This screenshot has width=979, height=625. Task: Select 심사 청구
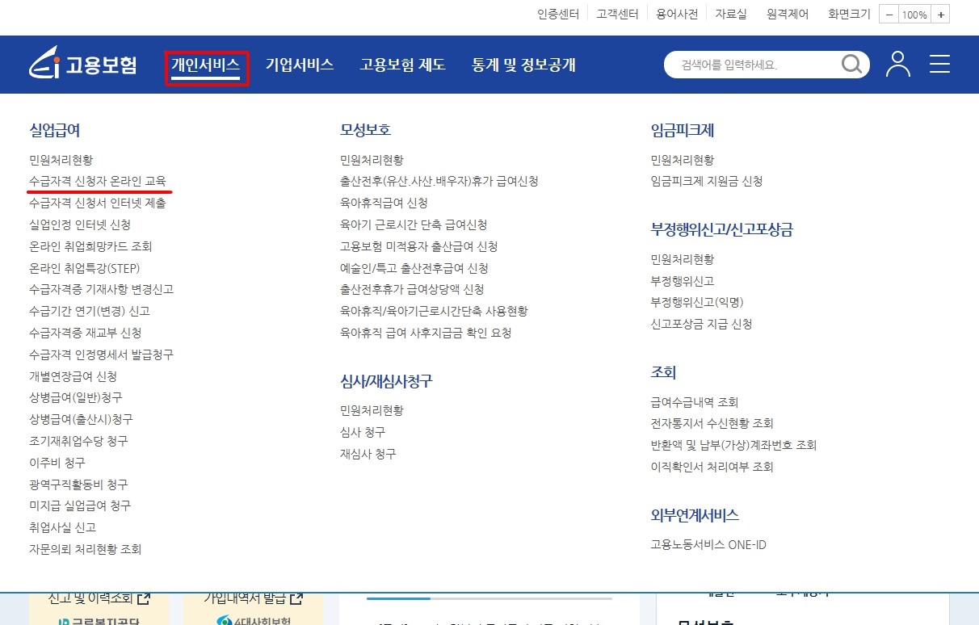pos(363,432)
